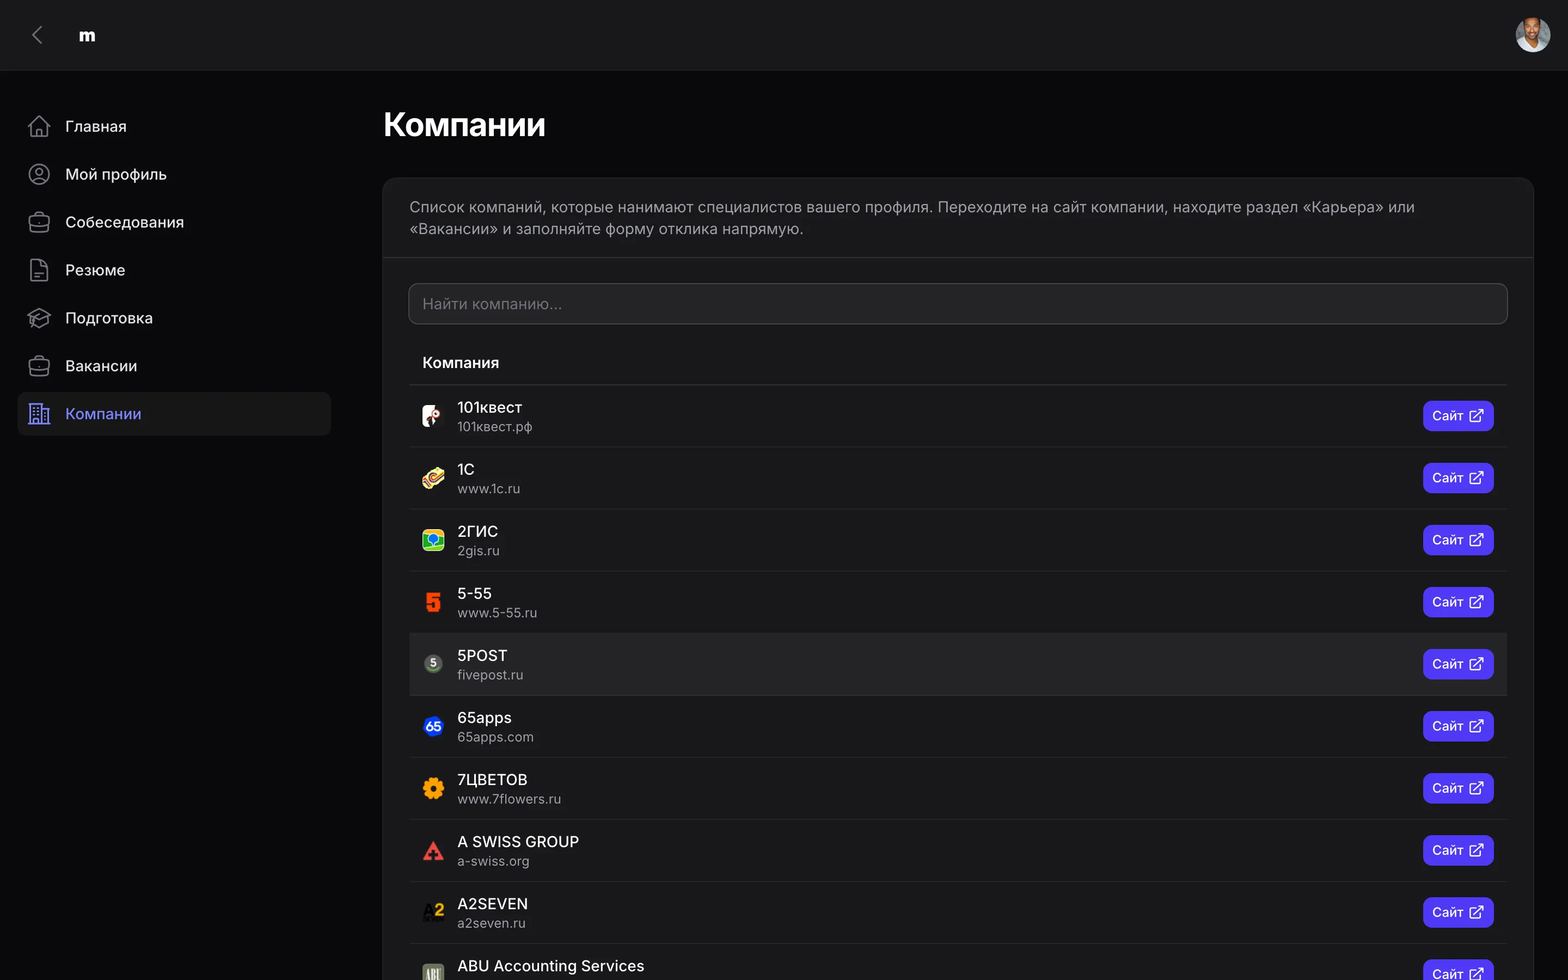Click the 65apps blue logo icon

pos(433,727)
